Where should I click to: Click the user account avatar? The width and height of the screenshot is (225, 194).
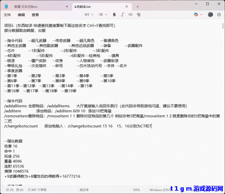coord(210,15)
